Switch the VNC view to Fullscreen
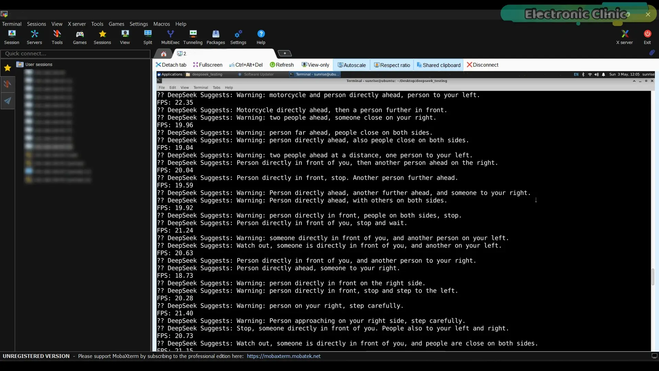Image resolution: width=659 pixels, height=371 pixels. pyautogui.click(x=208, y=65)
